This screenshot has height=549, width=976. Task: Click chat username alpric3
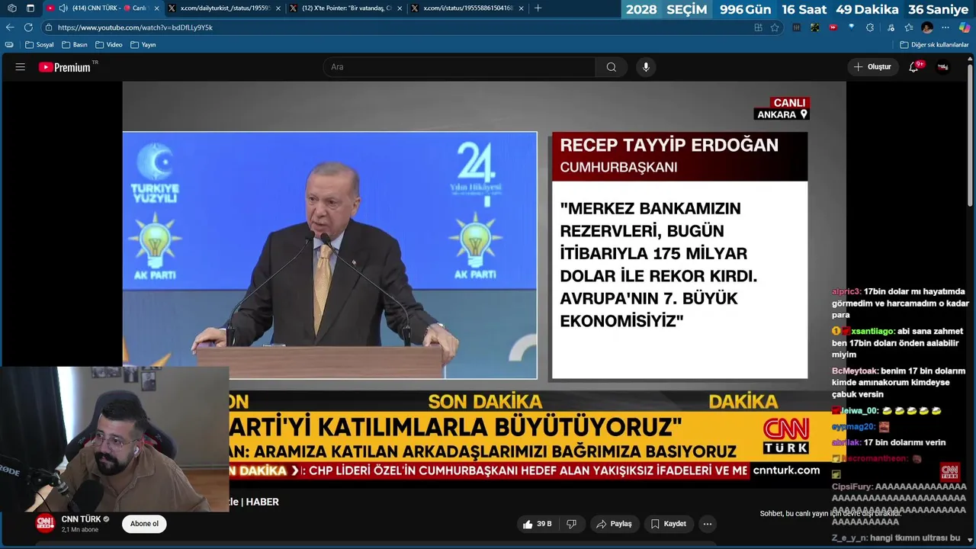coord(846,291)
